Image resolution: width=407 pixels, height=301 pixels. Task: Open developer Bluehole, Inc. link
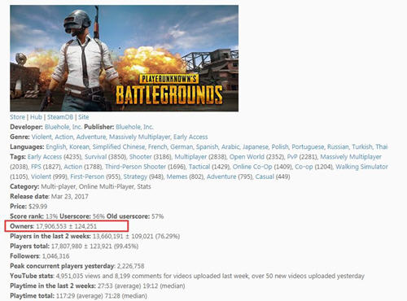(x=63, y=127)
